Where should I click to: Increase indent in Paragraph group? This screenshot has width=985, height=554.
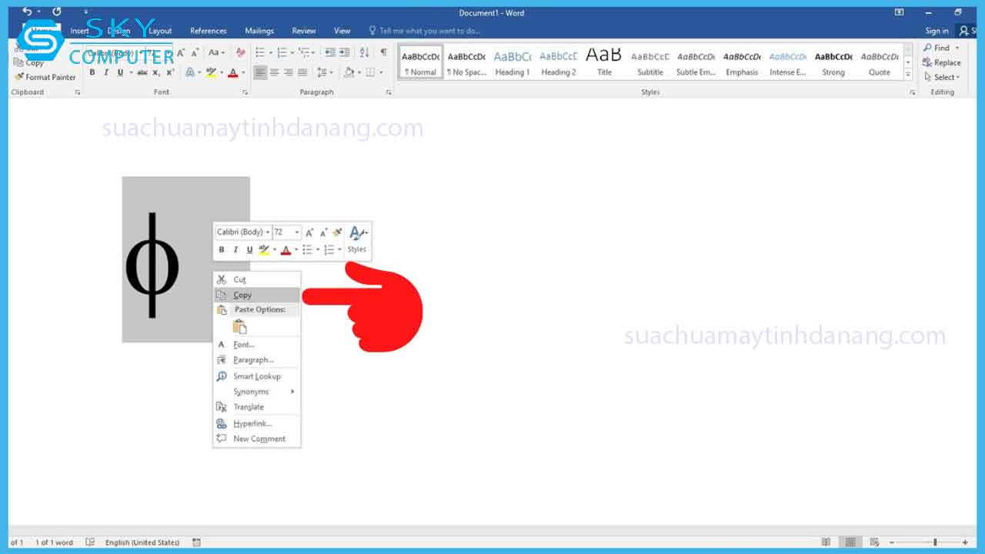click(345, 52)
